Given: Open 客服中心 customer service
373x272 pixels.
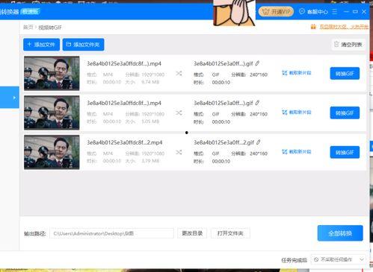Looking at the screenshot, I should click(313, 12).
